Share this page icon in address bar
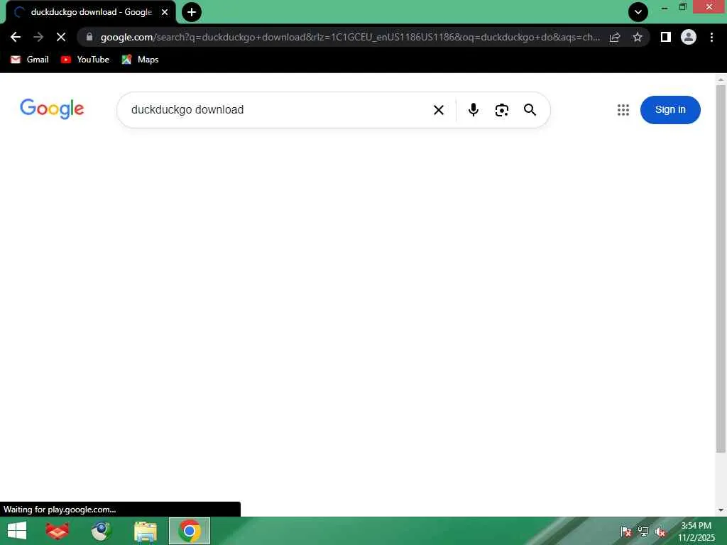Image resolution: width=727 pixels, height=545 pixels. [615, 37]
